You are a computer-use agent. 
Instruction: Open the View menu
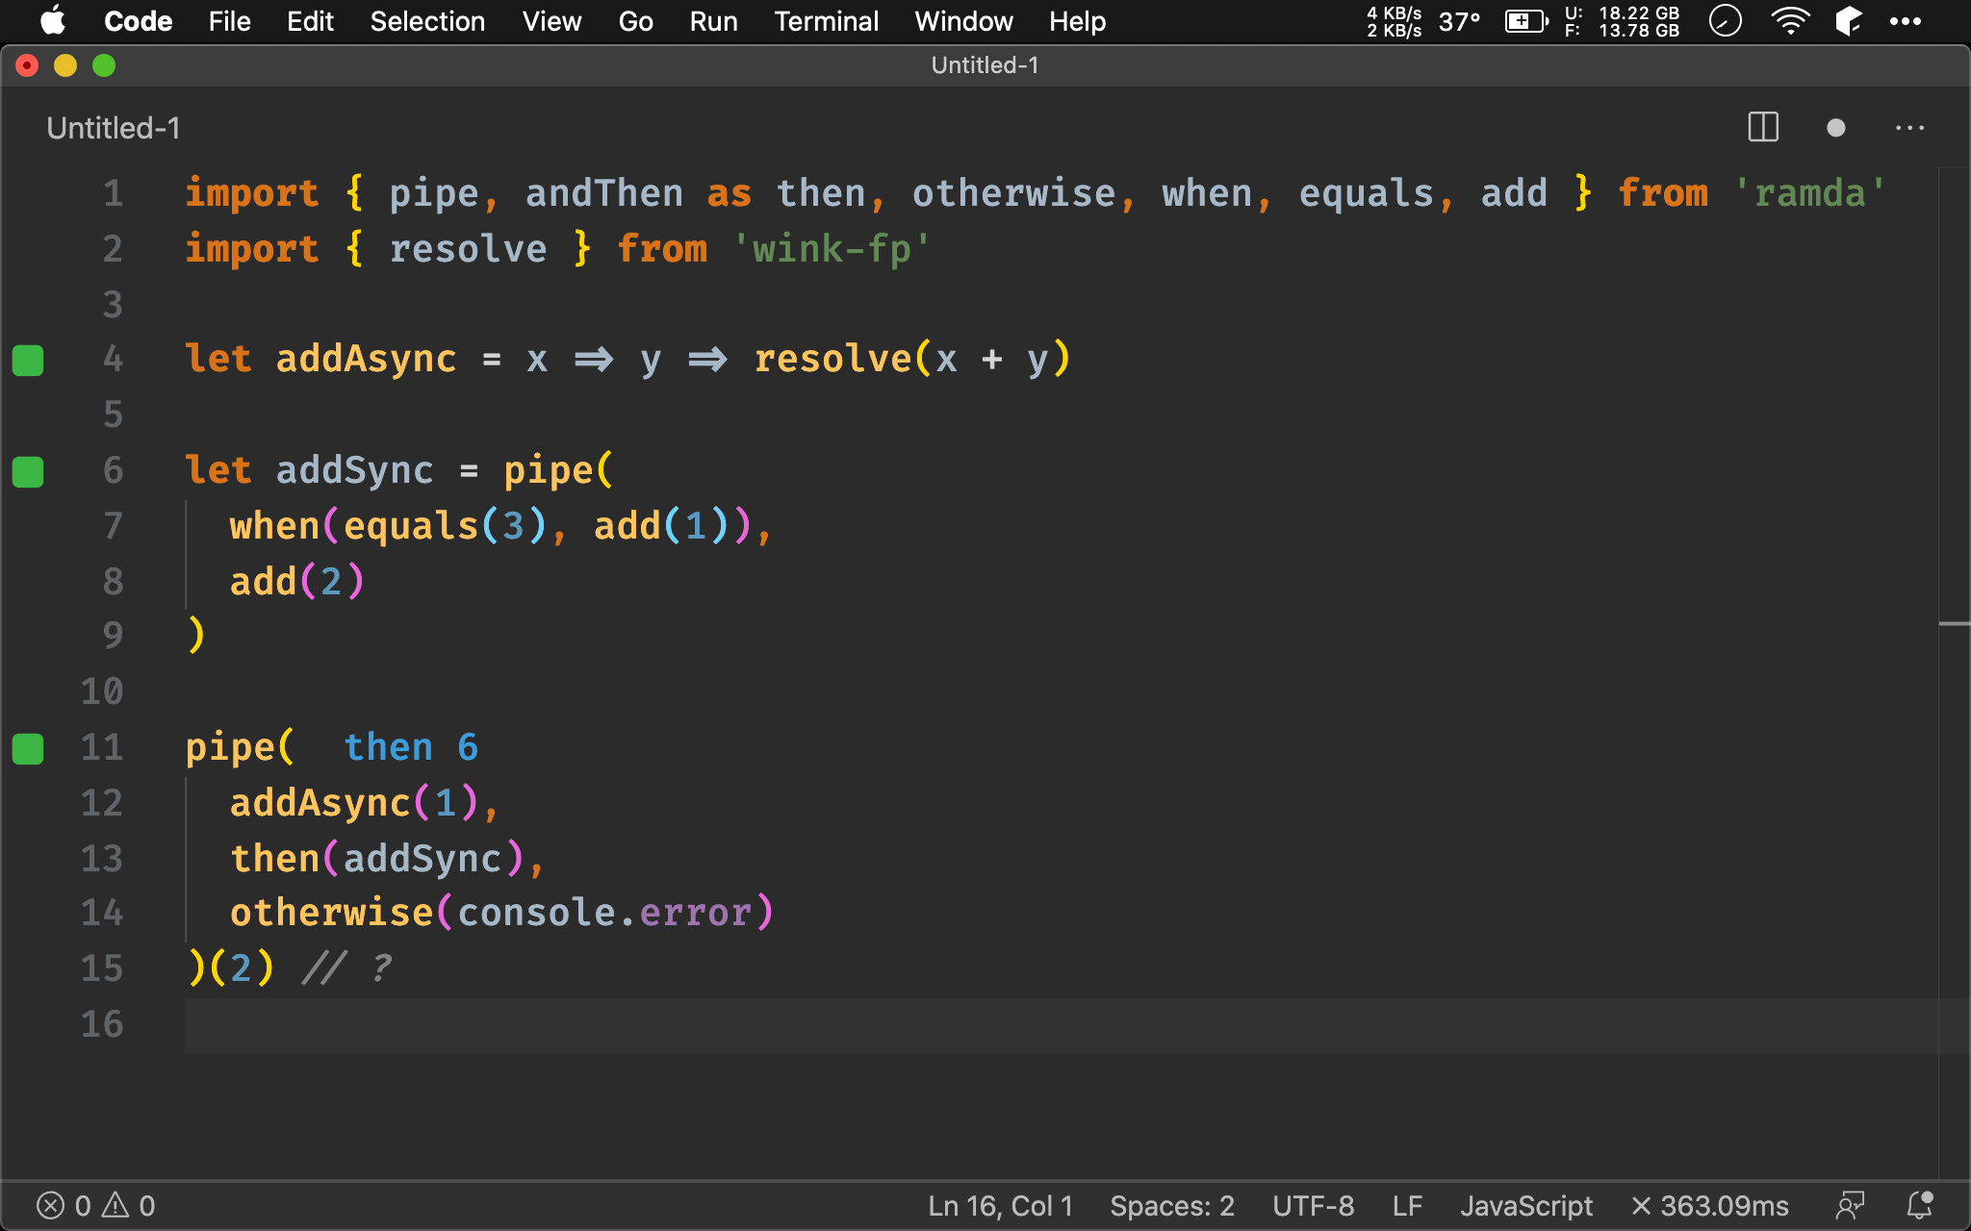pos(551,21)
